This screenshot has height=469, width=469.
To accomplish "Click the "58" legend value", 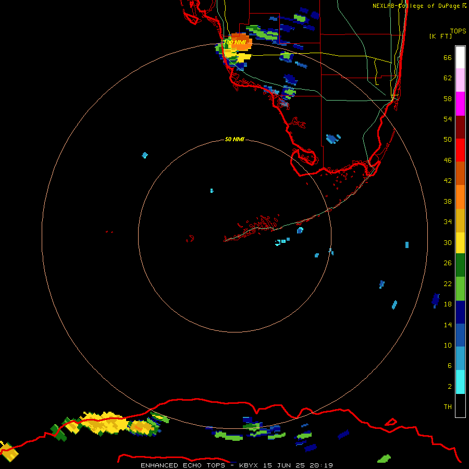I will (x=448, y=98).
